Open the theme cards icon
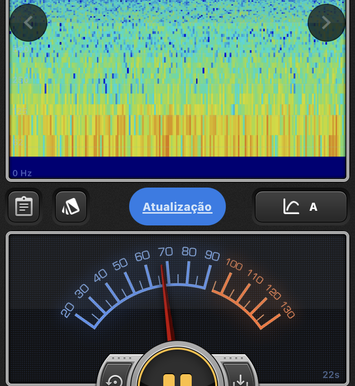Viewport: 355px width, 386px height. [71, 206]
